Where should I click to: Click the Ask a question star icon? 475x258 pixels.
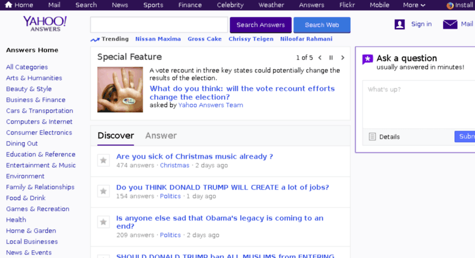pyautogui.click(x=367, y=59)
